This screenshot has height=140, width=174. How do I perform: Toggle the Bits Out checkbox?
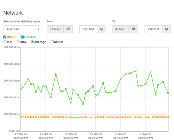[22, 37]
